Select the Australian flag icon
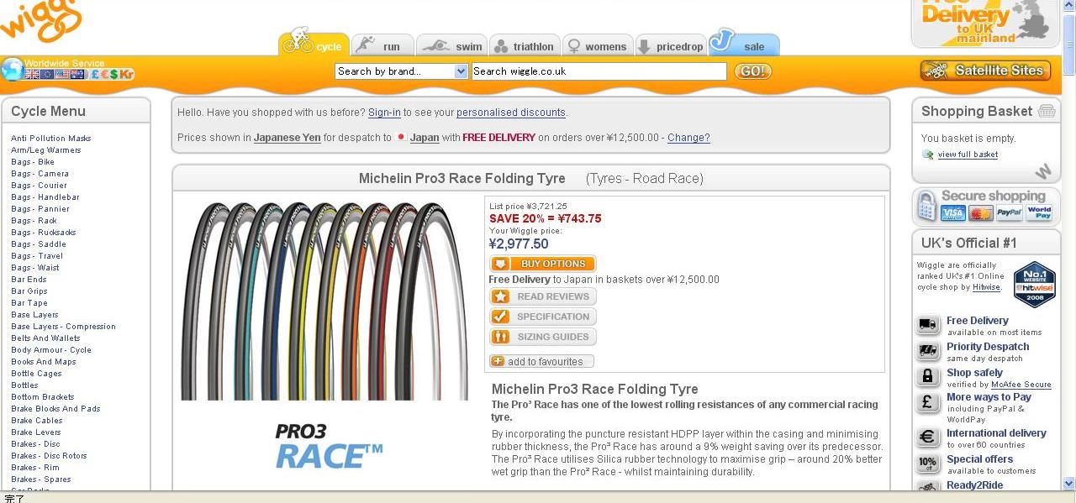Image resolution: width=1076 pixels, height=503 pixels. tap(77, 74)
